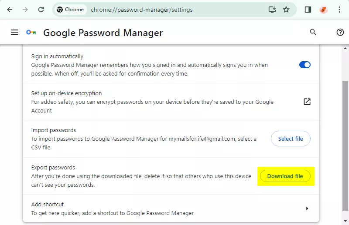Click the Chrome site info chip
The image size is (349, 225).
70,10
